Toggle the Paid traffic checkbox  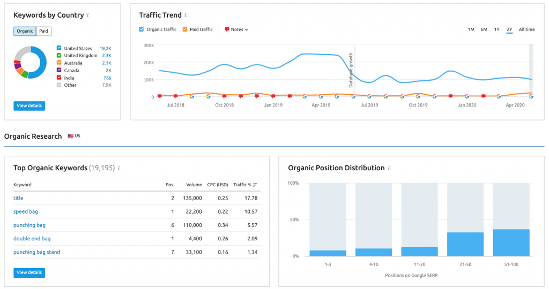coord(185,29)
